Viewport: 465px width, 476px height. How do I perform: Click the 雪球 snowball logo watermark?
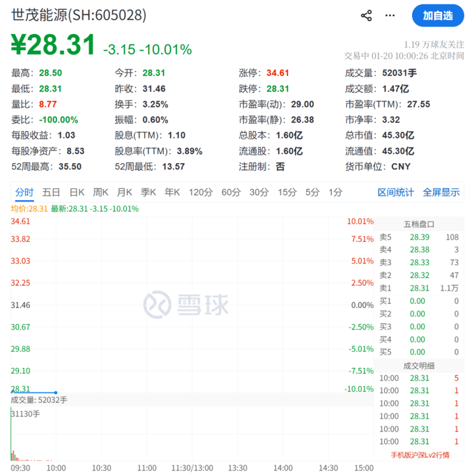pos(186,305)
